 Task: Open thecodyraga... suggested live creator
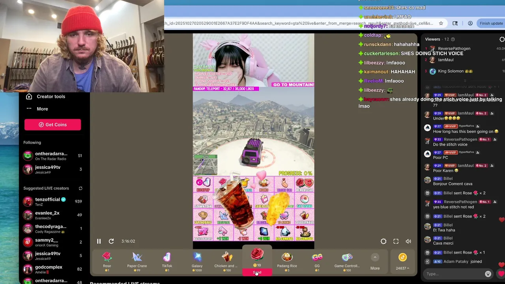click(x=52, y=229)
